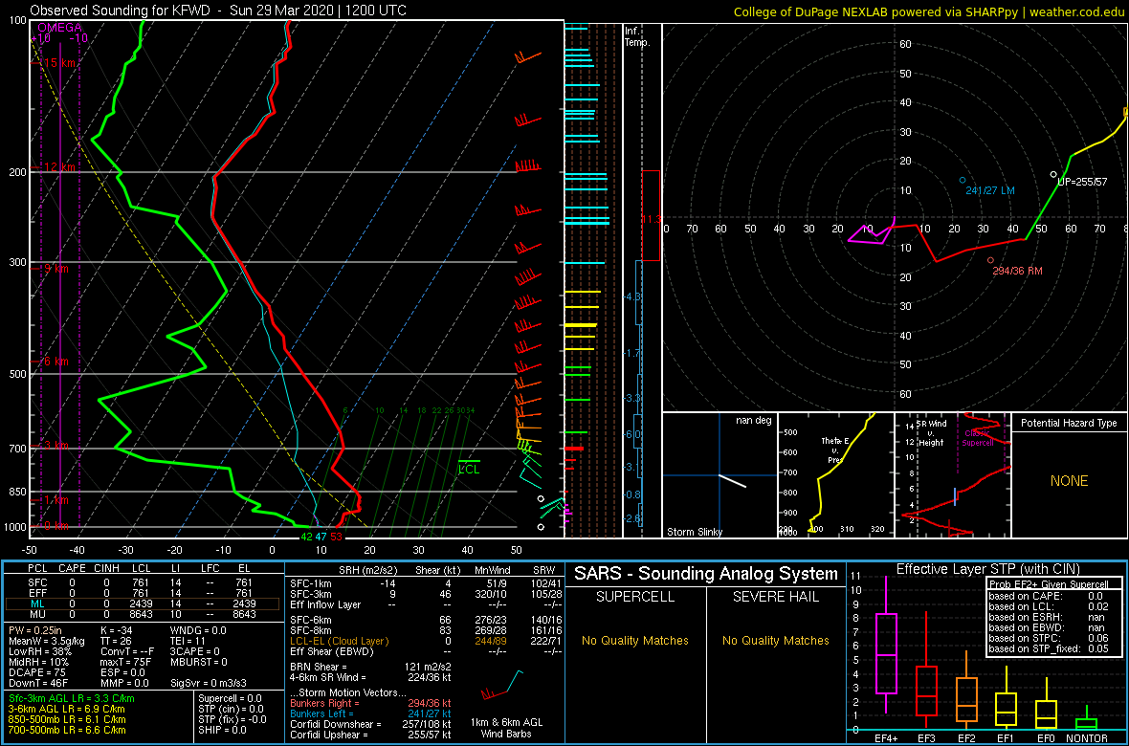Click the OMEGA label on the skew-T
The width and height of the screenshot is (1129, 746).
coord(59,28)
